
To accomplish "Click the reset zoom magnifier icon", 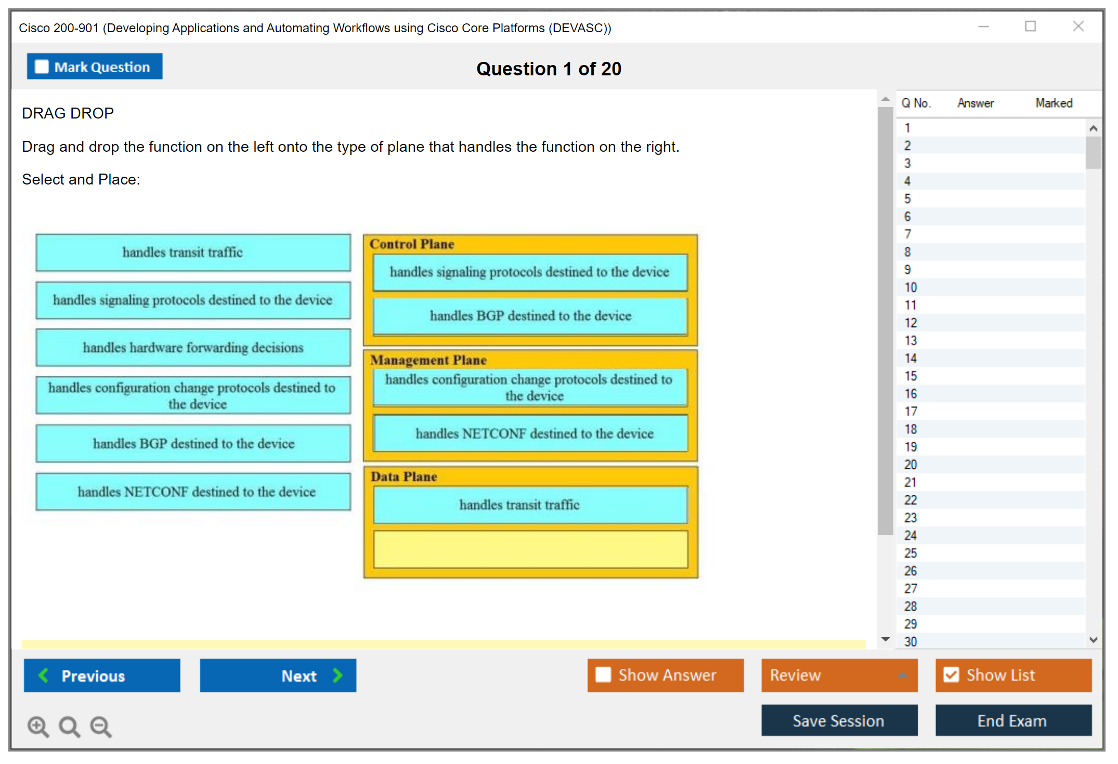I will 69,726.
